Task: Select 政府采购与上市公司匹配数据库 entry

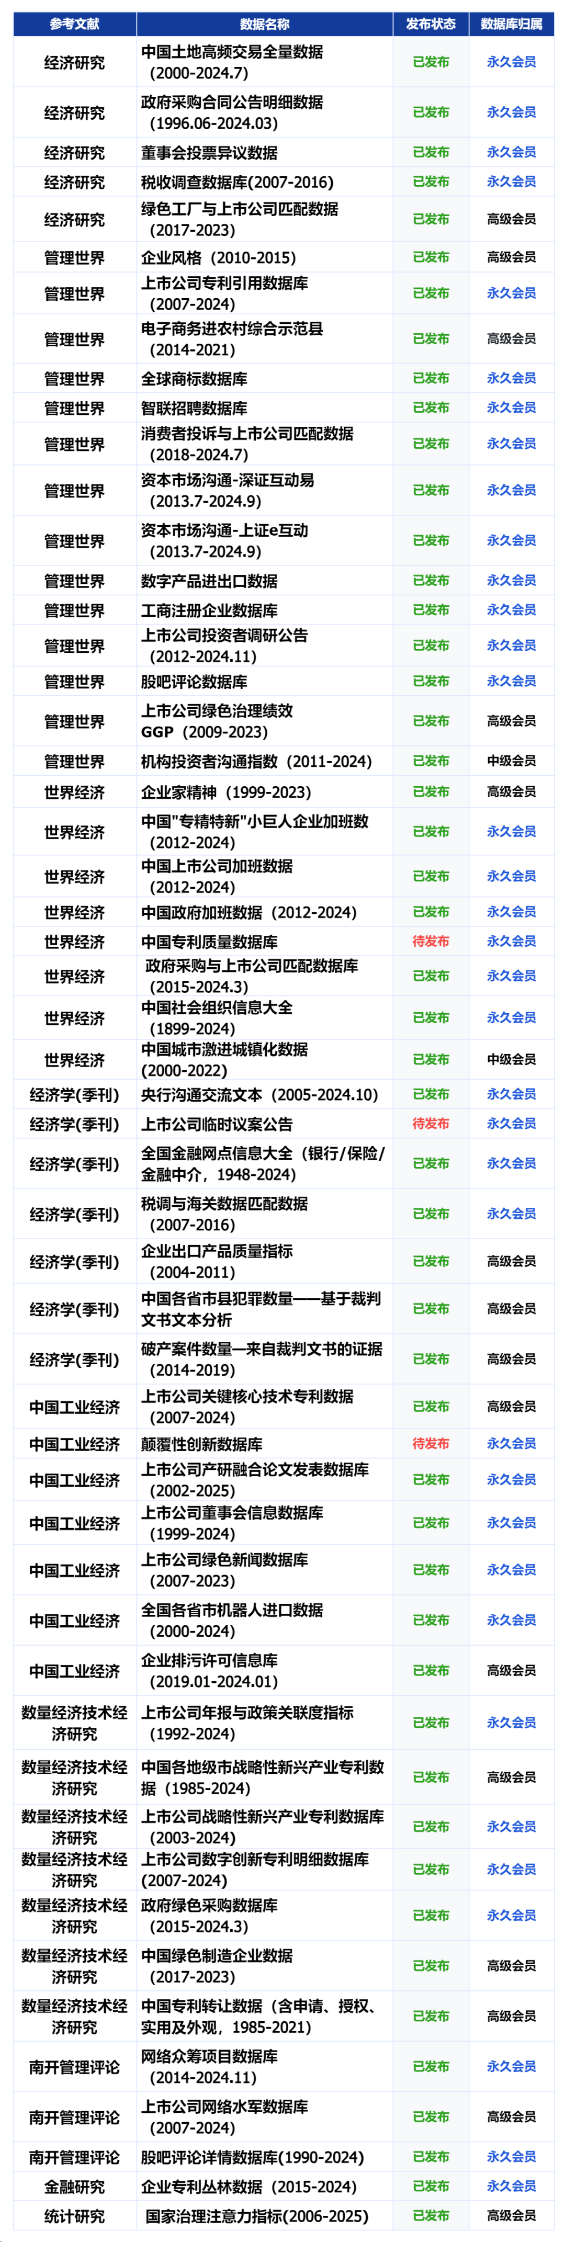Action: pos(251,977)
